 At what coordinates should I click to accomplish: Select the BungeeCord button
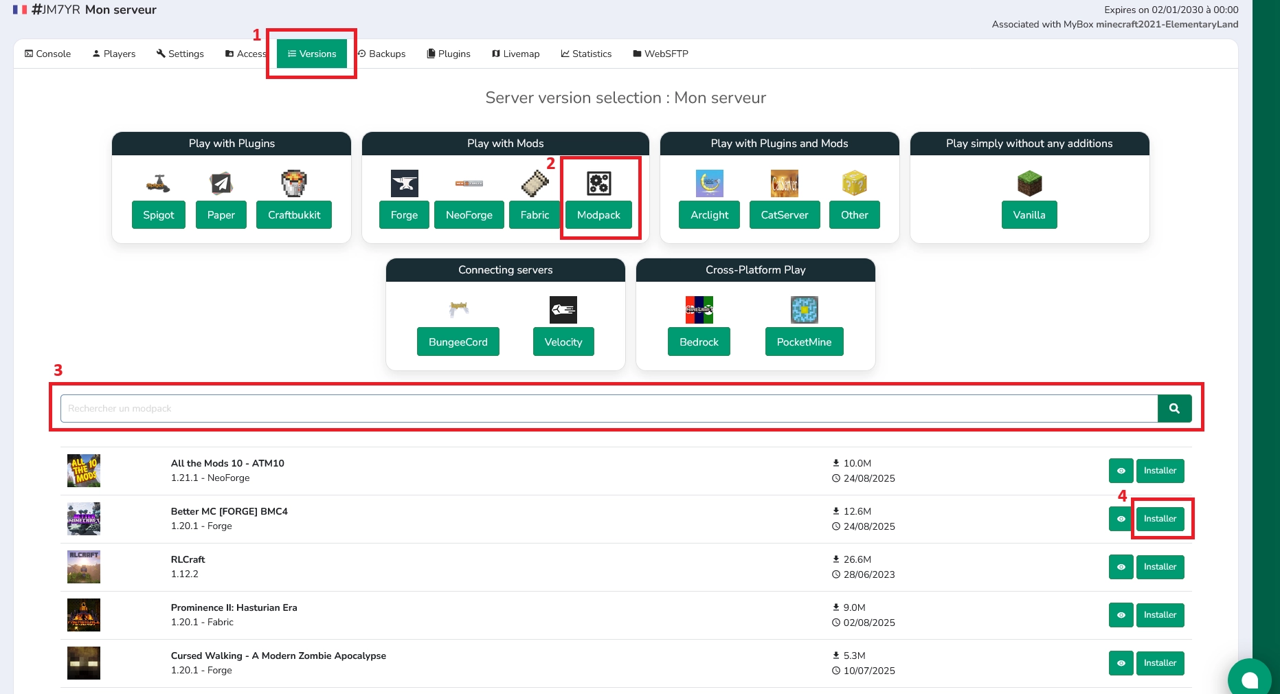coord(458,342)
